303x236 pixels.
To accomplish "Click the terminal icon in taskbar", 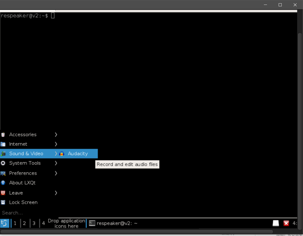I will coord(92,223).
